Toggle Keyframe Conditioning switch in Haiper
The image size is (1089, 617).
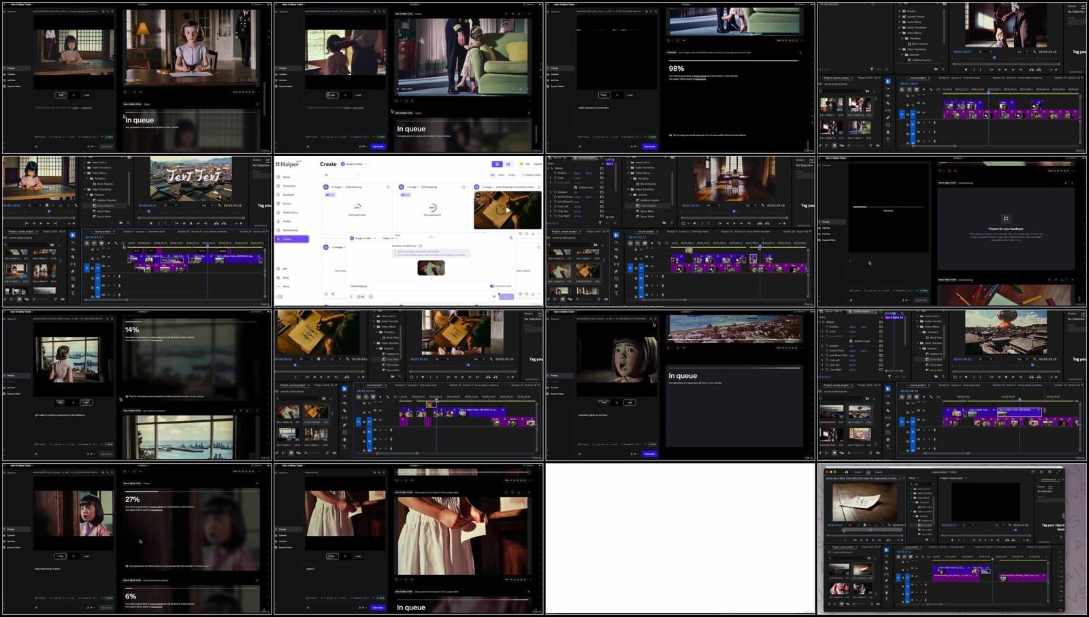419,246
